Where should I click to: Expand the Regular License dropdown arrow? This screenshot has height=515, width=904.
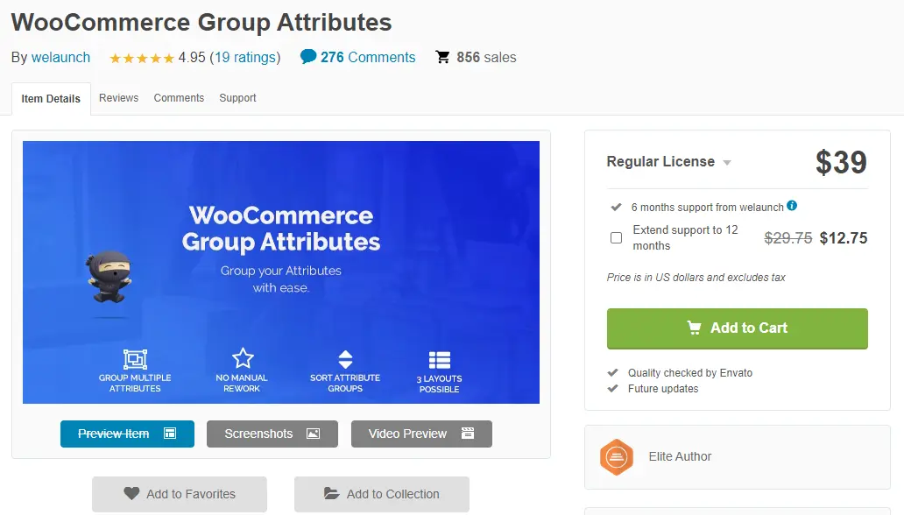[727, 163]
